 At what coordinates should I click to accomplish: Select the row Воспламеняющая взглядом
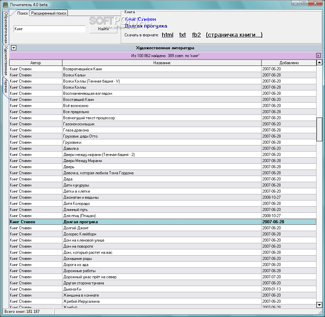(x=163, y=93)
